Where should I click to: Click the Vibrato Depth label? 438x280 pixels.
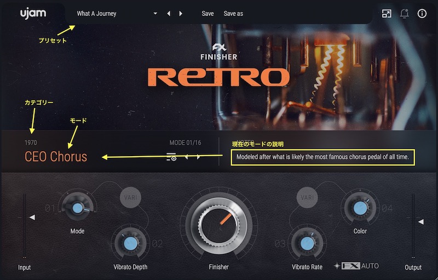[130, 267]
